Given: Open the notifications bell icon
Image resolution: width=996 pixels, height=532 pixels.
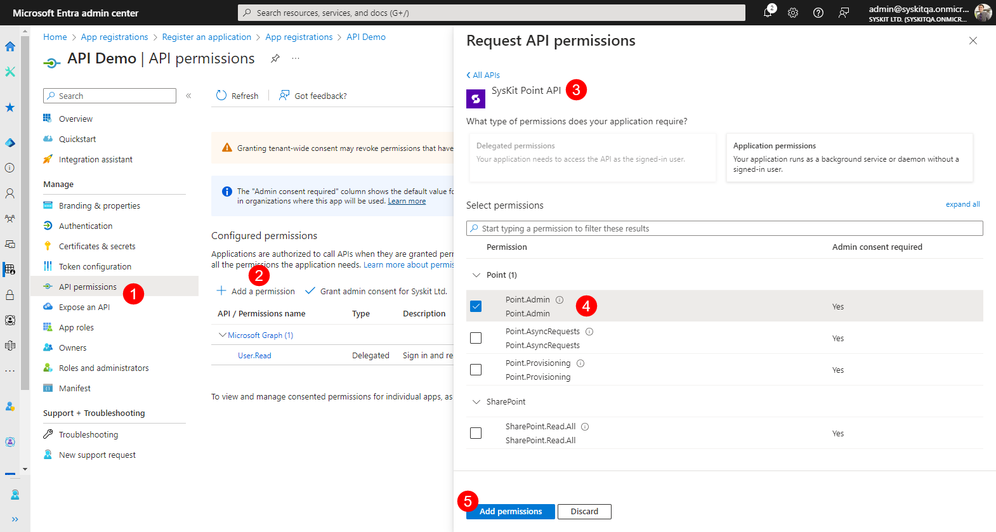Looking at the screenshot, I should (768, 13).
